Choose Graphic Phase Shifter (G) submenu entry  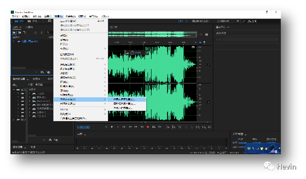coord(126,103)
